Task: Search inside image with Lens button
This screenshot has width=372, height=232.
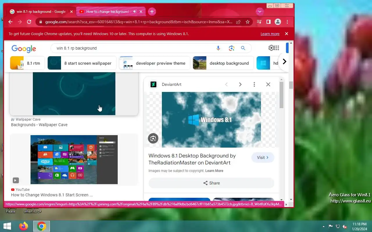Action: (153, 138)
